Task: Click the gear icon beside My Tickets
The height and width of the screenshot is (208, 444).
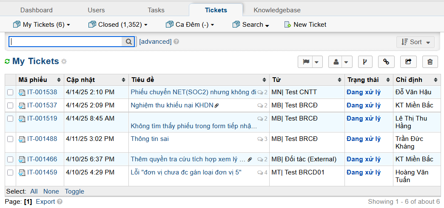Action: point(64,62)
